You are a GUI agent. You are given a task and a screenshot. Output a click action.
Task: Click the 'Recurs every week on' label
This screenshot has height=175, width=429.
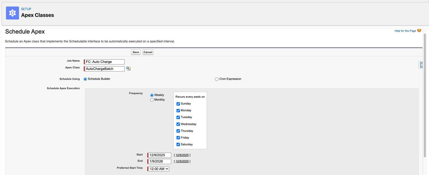pos(190,97)
